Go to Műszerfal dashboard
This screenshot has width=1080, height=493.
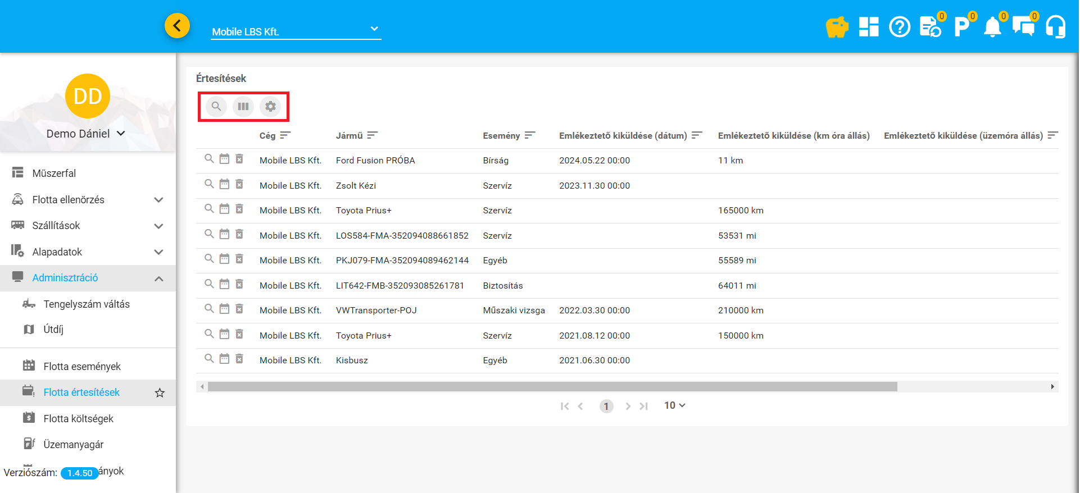(54, 174)
